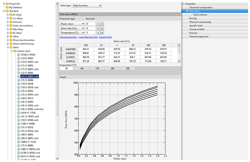
Task: Click the Export to file link
Action: [105, 37]
